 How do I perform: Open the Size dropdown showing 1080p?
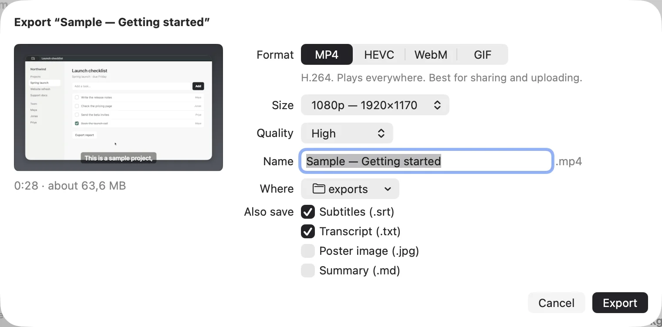(375, 105)
